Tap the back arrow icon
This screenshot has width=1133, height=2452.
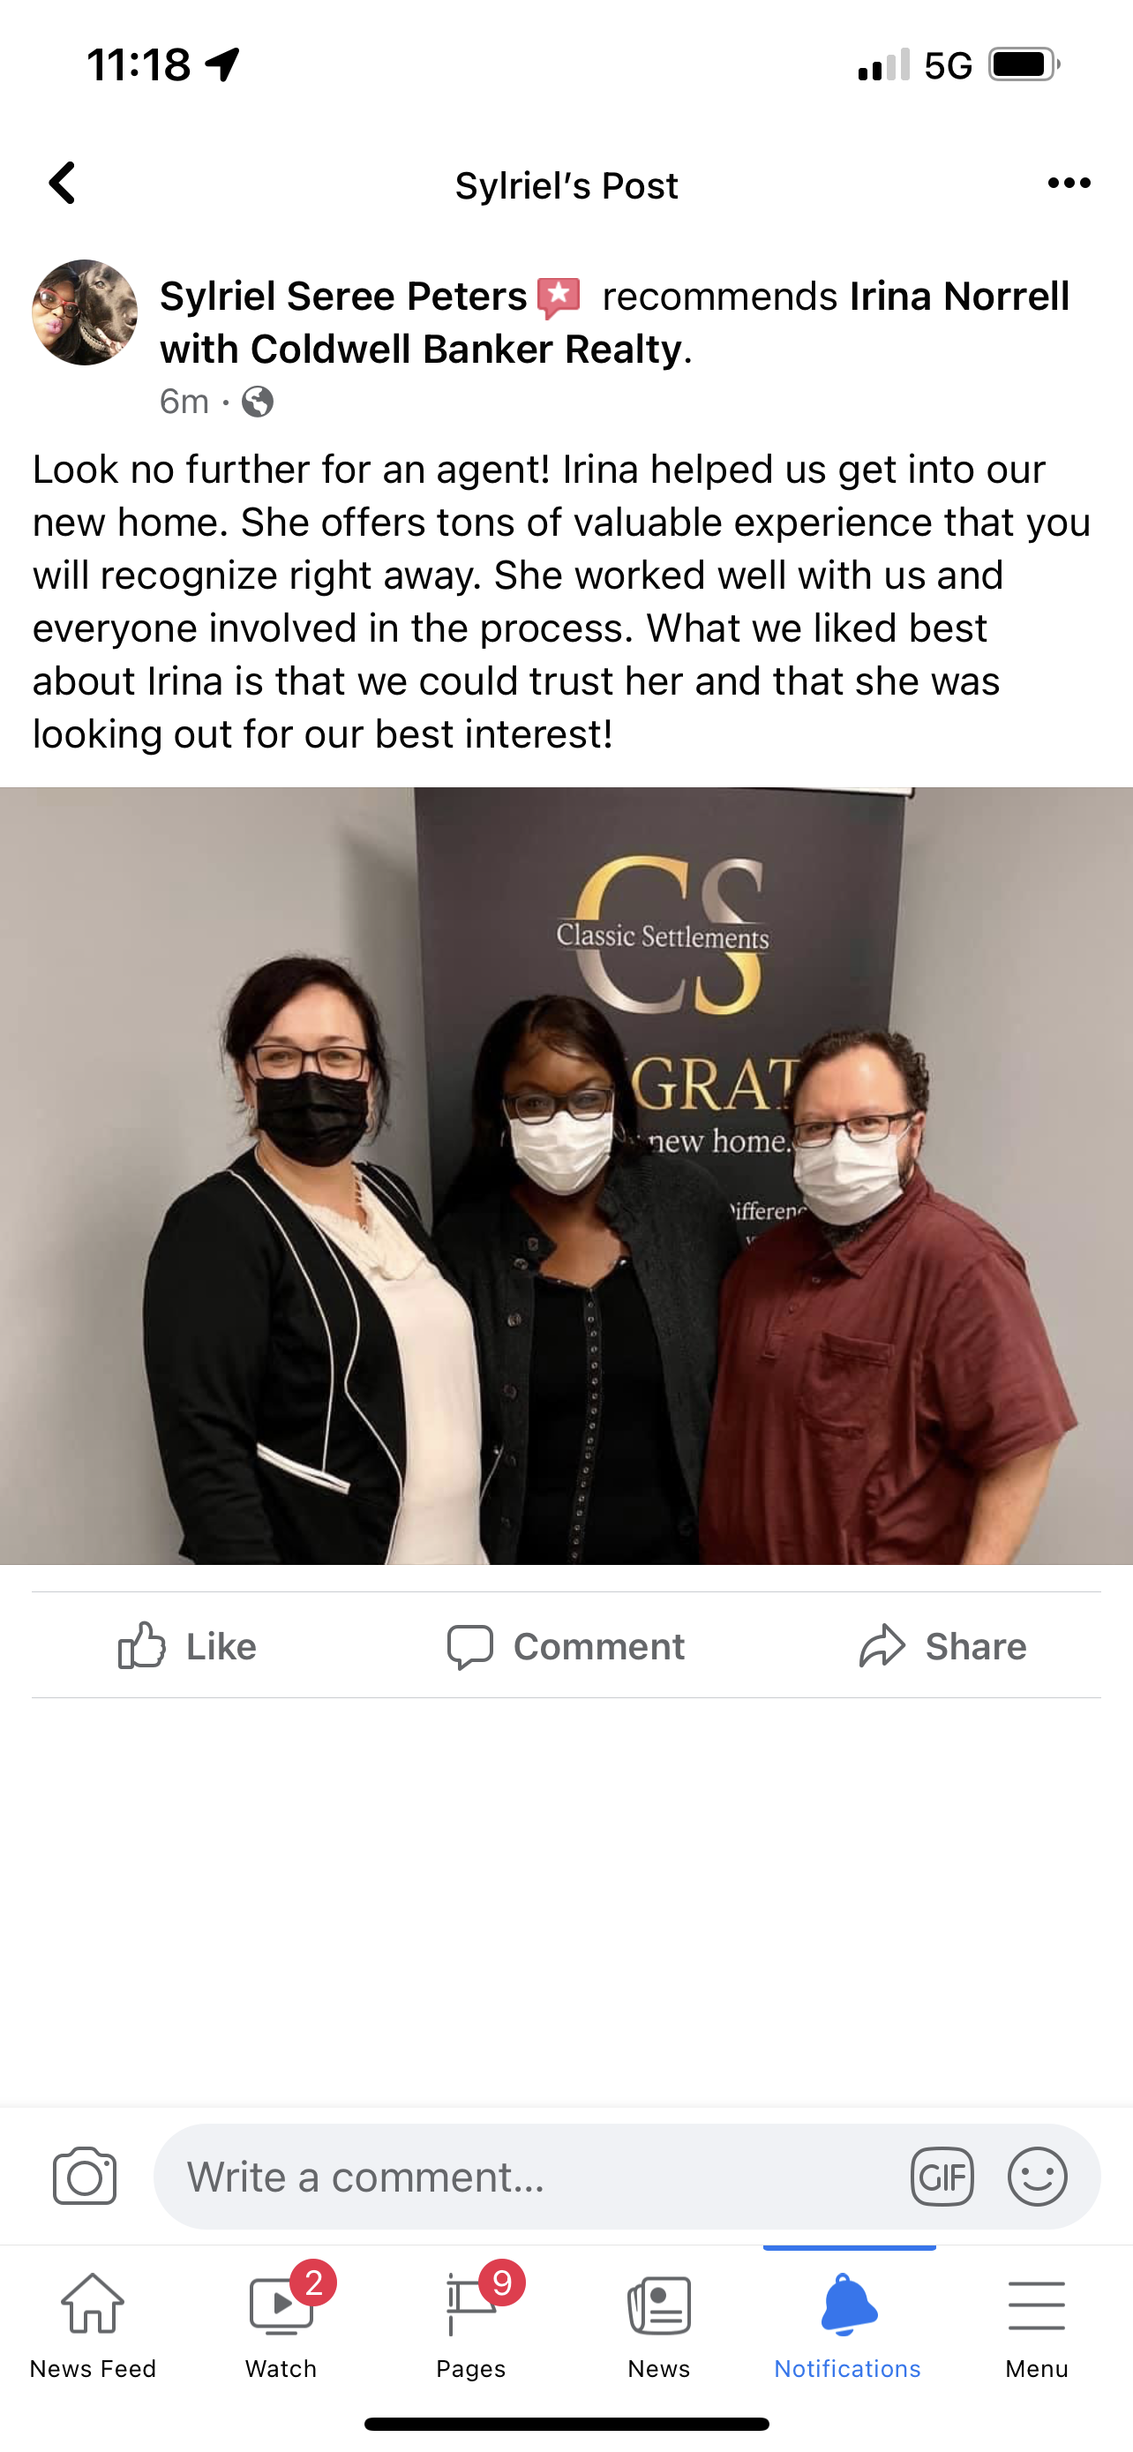coord(63,183)
